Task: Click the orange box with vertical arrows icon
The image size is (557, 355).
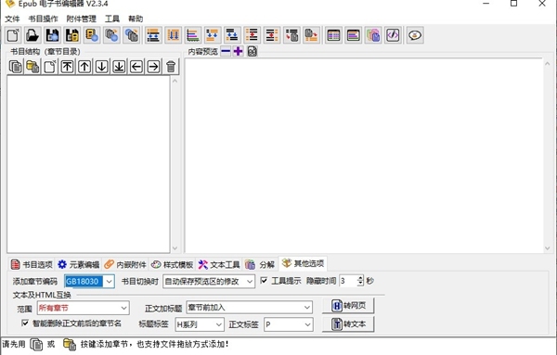Action: pyautogui.click(x=174, y=35)
